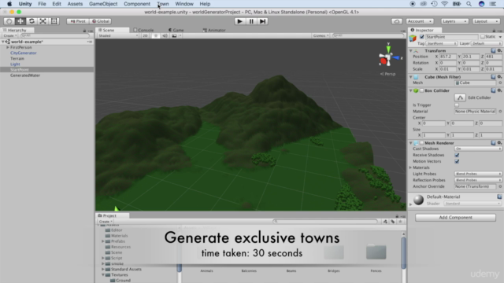Open the Layers dropdown in toolbar

[454, 21]
